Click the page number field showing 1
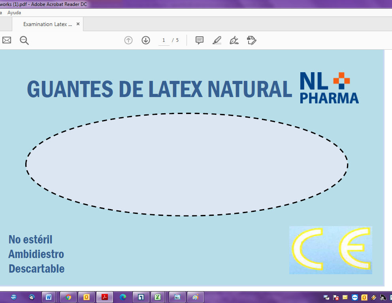Image resolution: width=392 pixels, height=303 pixels. 164,40
